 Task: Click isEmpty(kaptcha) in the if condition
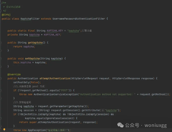pyautogui.click(x=49, y=114)
